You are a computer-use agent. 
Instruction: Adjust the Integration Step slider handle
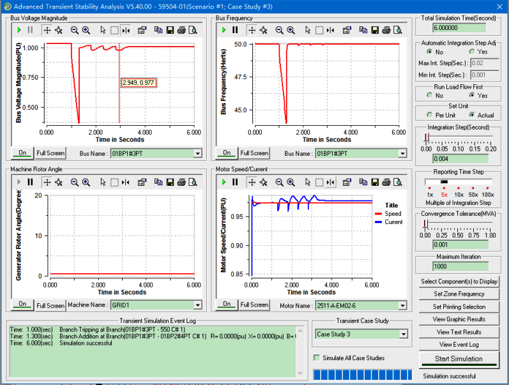click(x=427, y=137)
